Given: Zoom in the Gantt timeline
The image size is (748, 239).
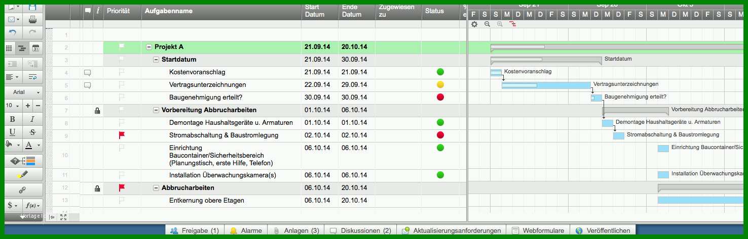Looking at the screenshot, I should 500,24.
